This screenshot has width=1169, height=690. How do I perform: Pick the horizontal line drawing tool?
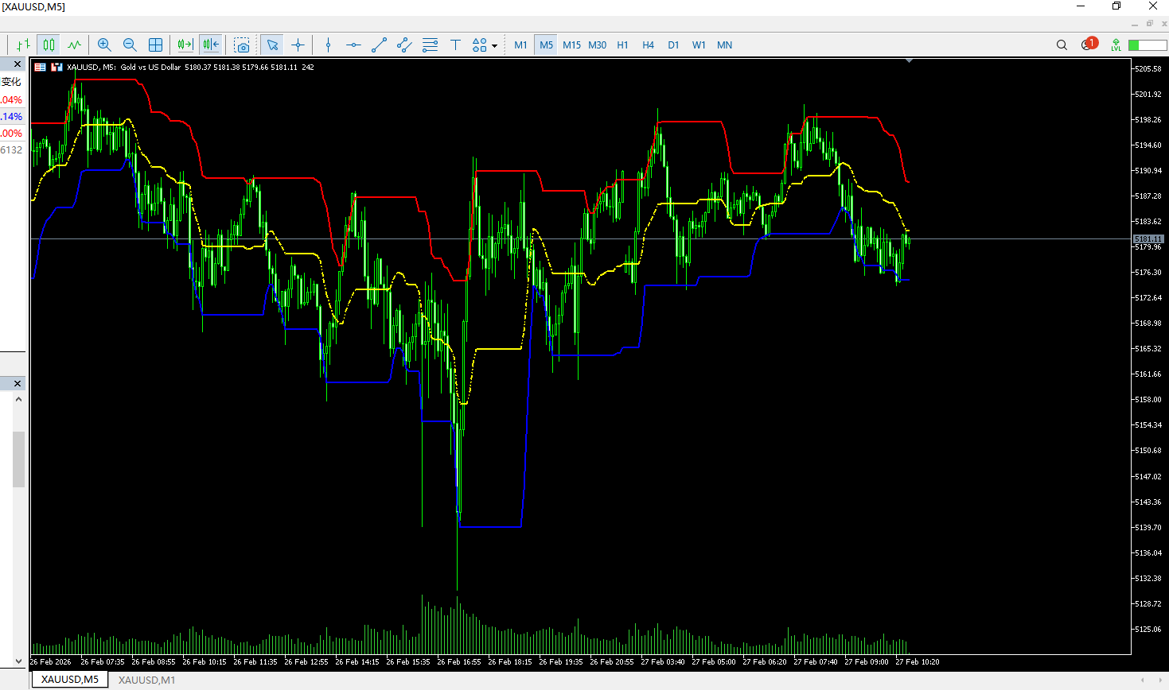click(353, 45)
